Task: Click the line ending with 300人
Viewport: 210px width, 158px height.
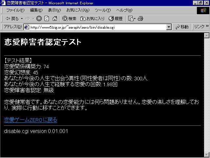Action: point(76,78)
